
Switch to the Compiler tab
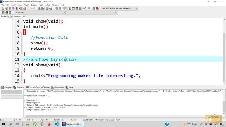pos(6,87)
